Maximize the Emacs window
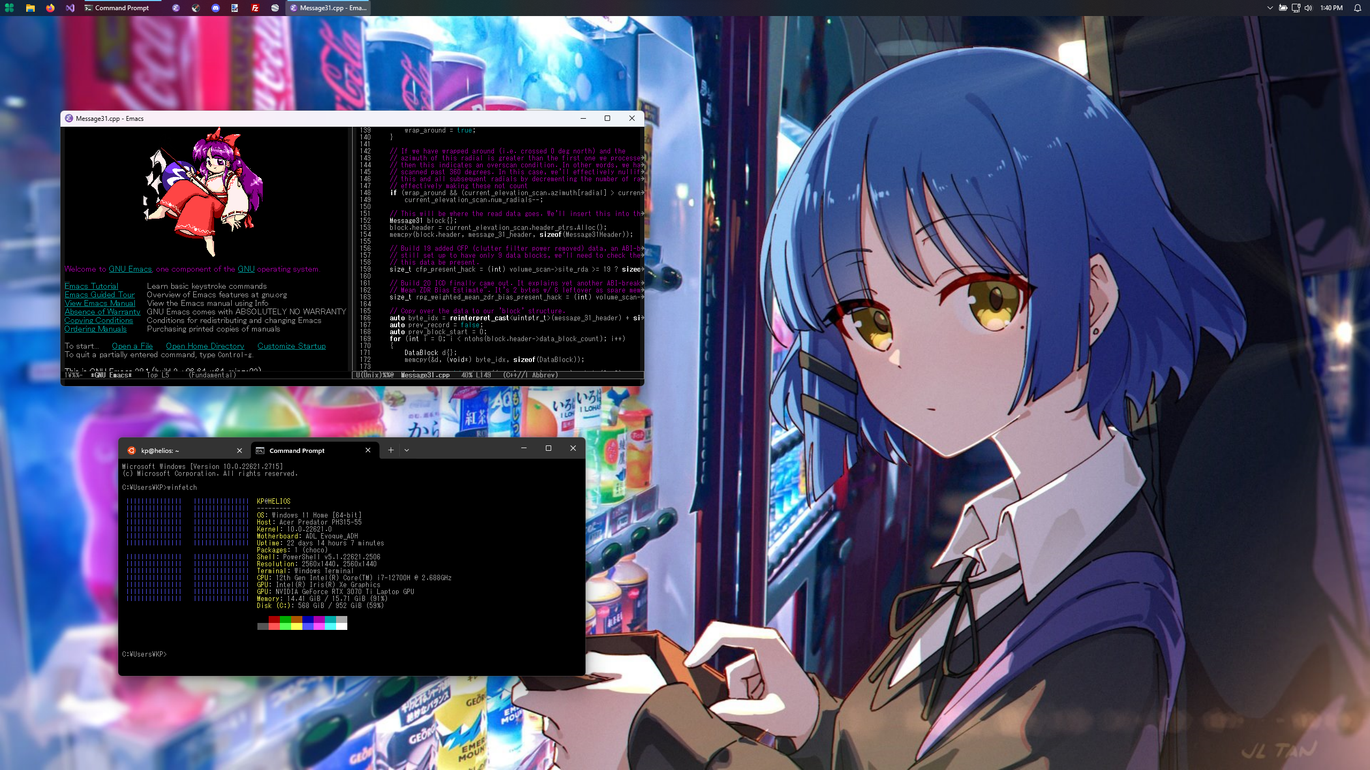1370x770 pixels. (607, 119)
